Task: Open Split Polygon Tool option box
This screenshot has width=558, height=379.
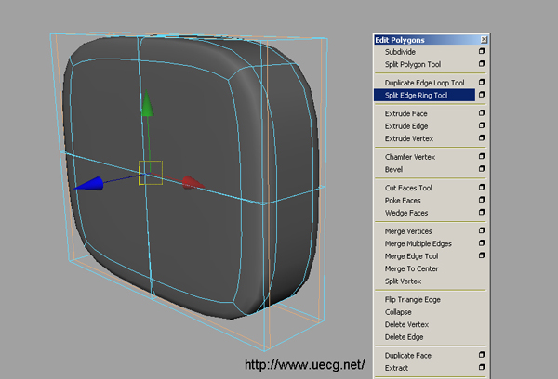Action: [482, 64]
